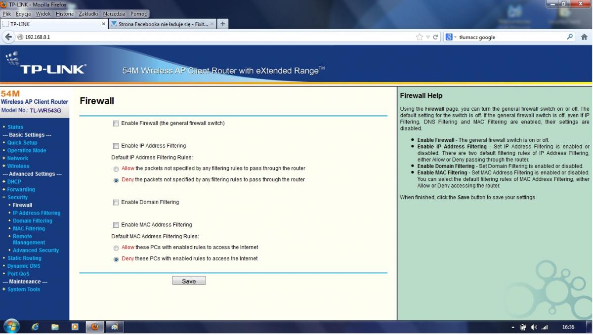Open the Zakładki menu
Screen dimensions: 593x335
pos(88,14)
